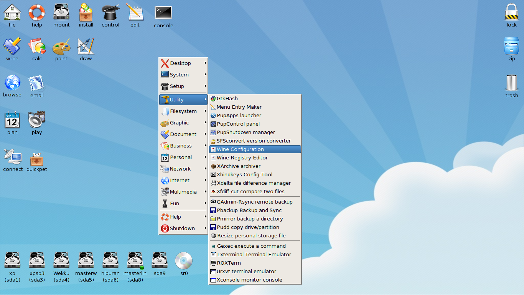The height and width of the screenshot is (295, 524).
Task: Open Lxterminal Terminal Emulator
Action: [255, 255]
